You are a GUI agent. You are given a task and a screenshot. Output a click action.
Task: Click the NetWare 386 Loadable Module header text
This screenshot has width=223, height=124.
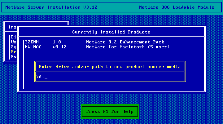click(177, 7)
